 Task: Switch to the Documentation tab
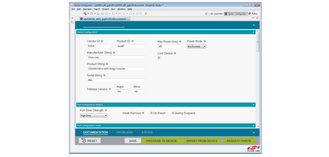pyautogui.click(x=95, y=132)
